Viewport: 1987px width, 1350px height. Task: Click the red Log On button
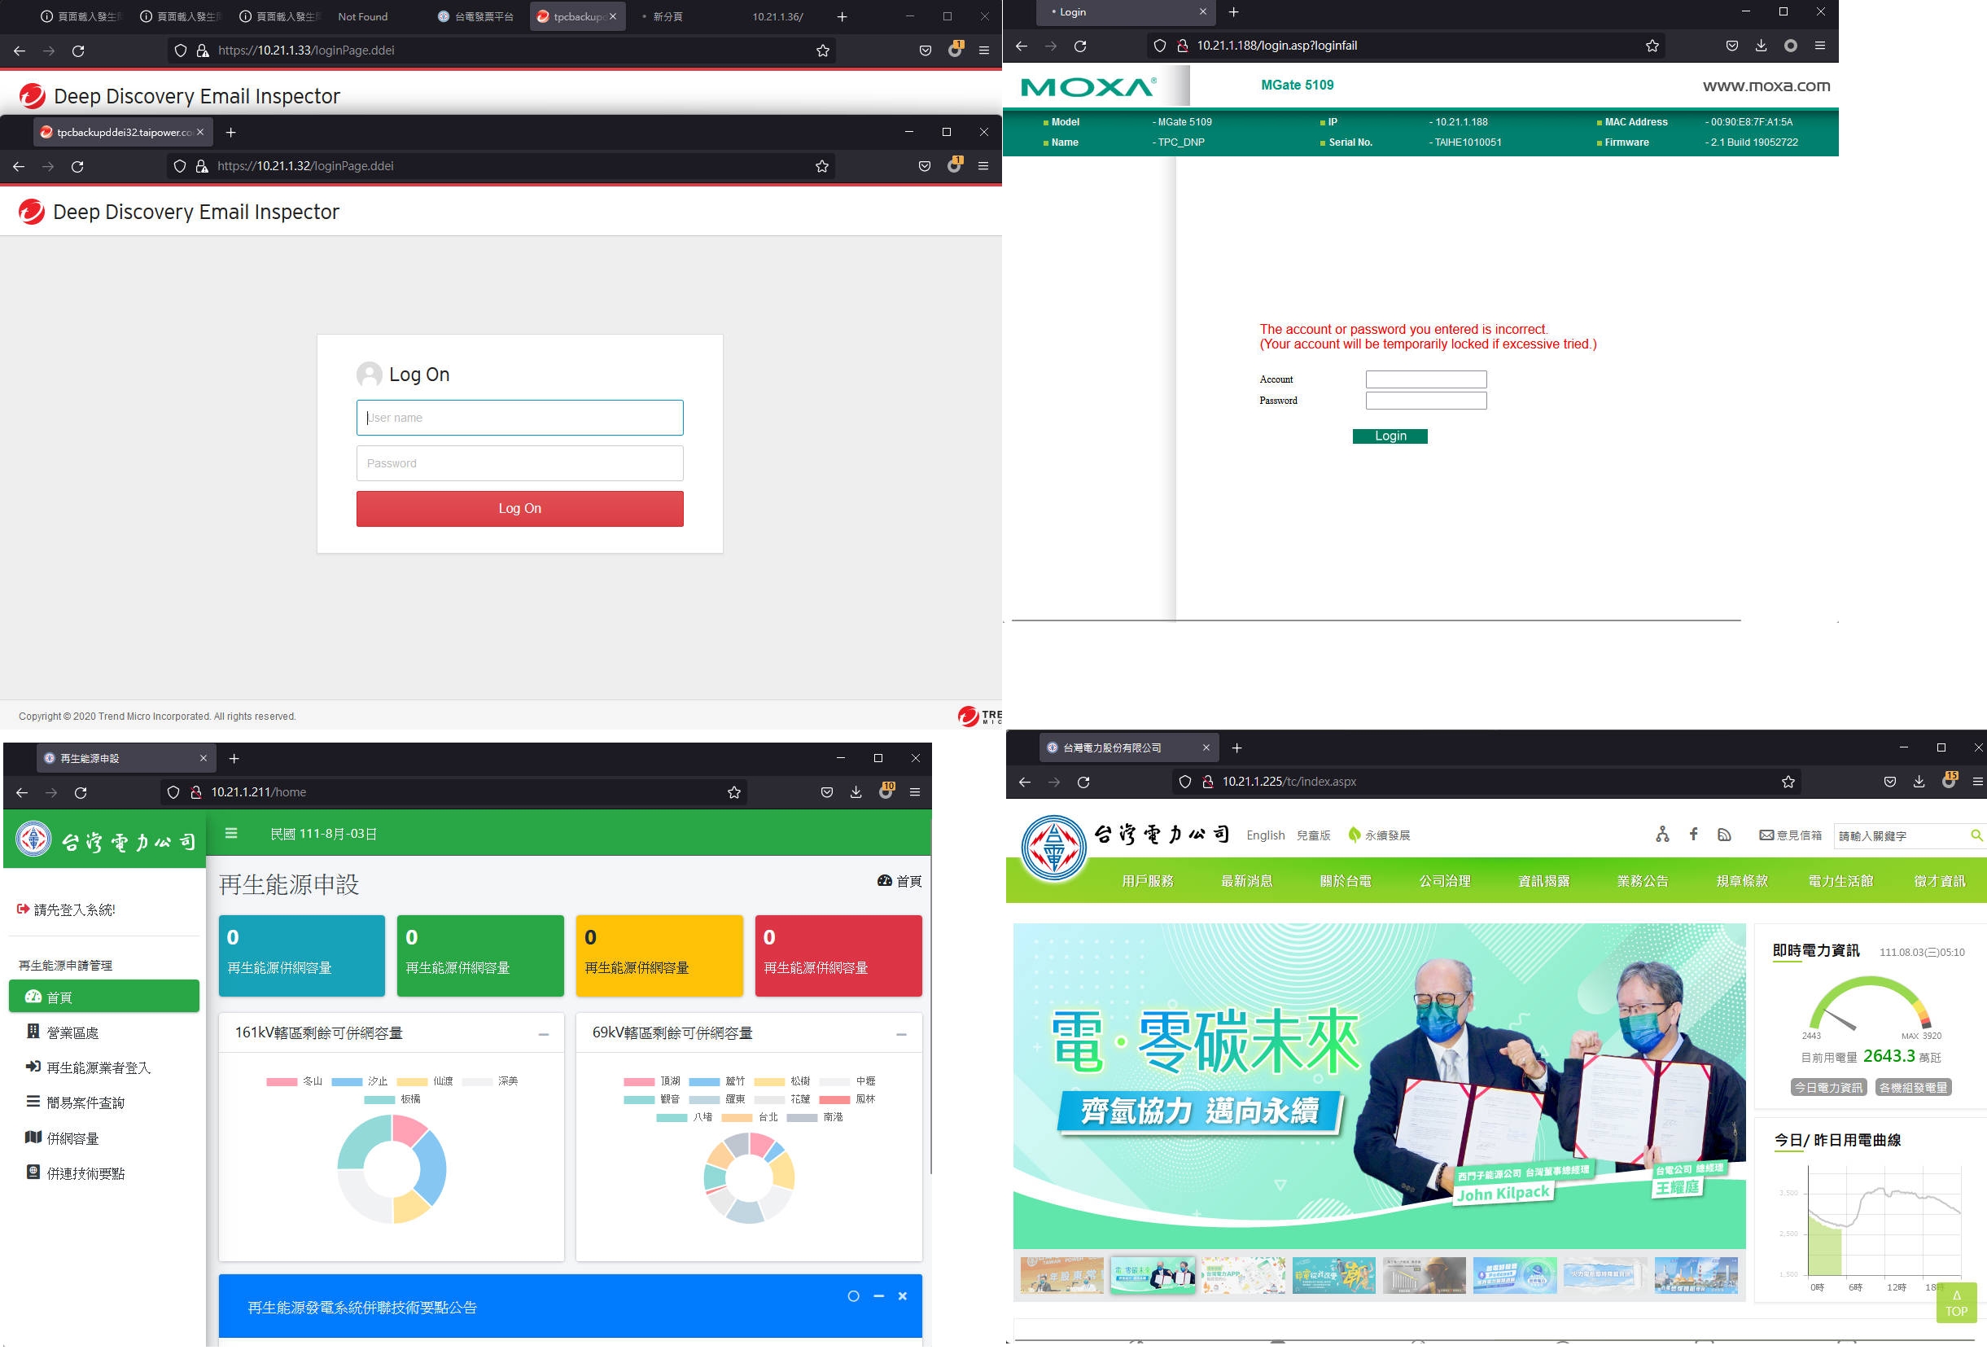coord(520,510)
